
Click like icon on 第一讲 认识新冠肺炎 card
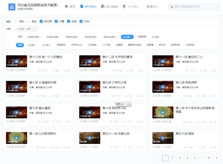pos(52,147)
